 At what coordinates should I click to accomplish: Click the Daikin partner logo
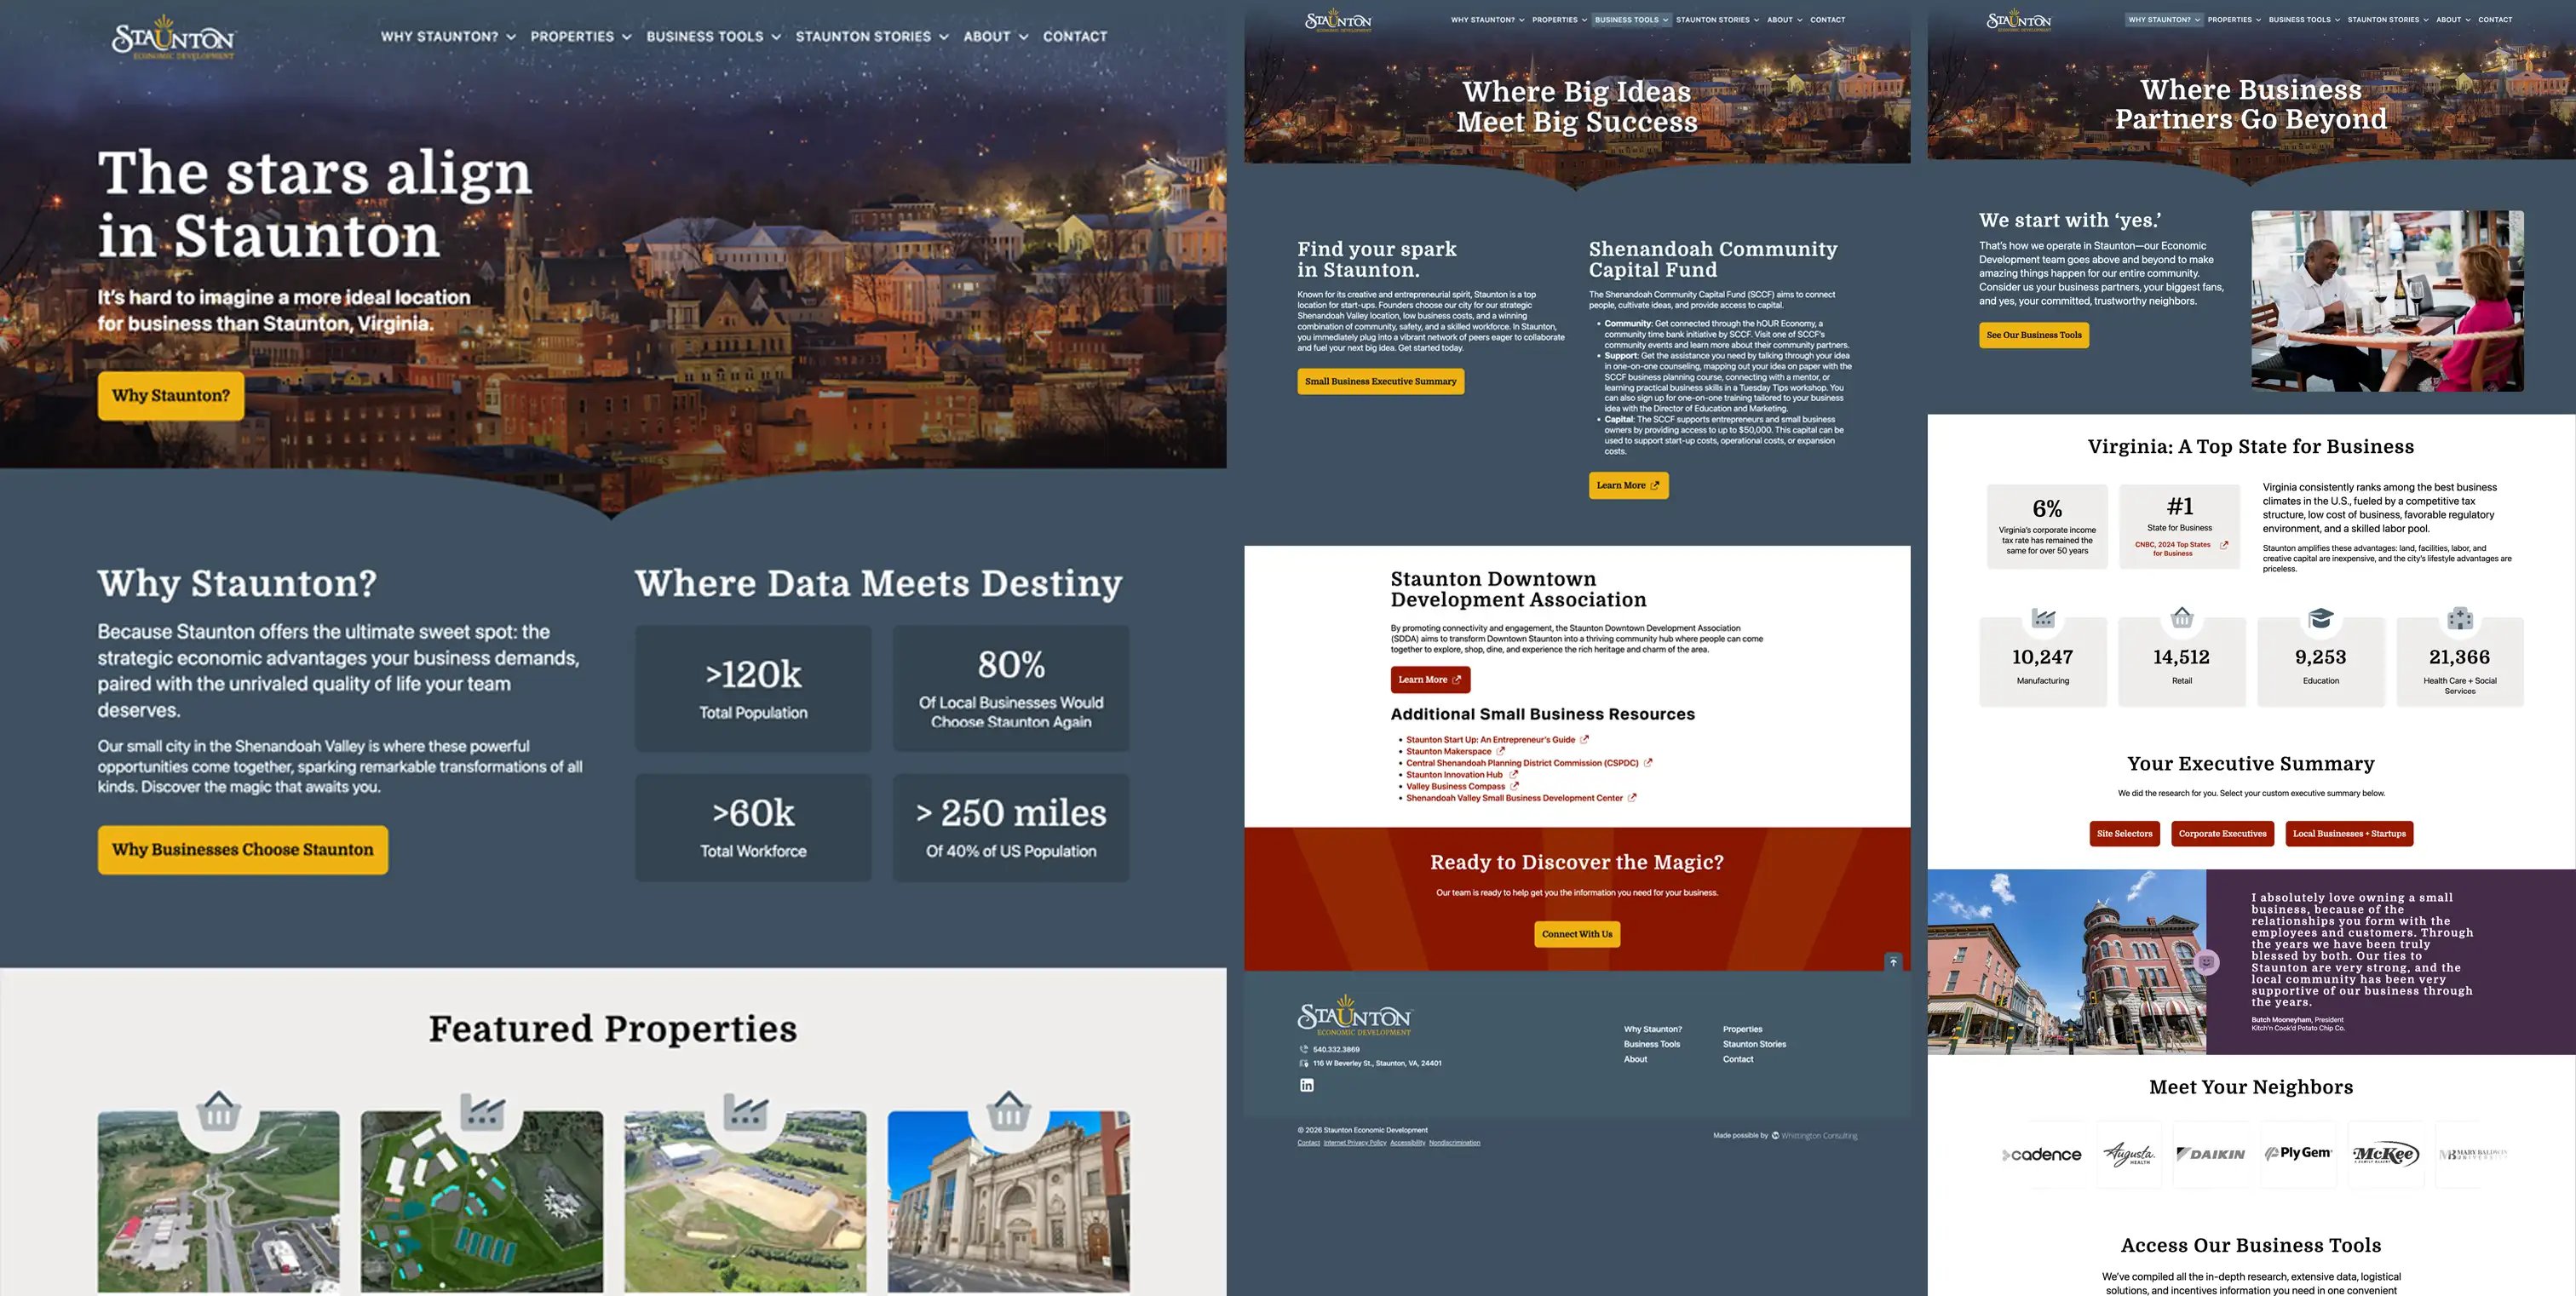click(2210, 1154)
